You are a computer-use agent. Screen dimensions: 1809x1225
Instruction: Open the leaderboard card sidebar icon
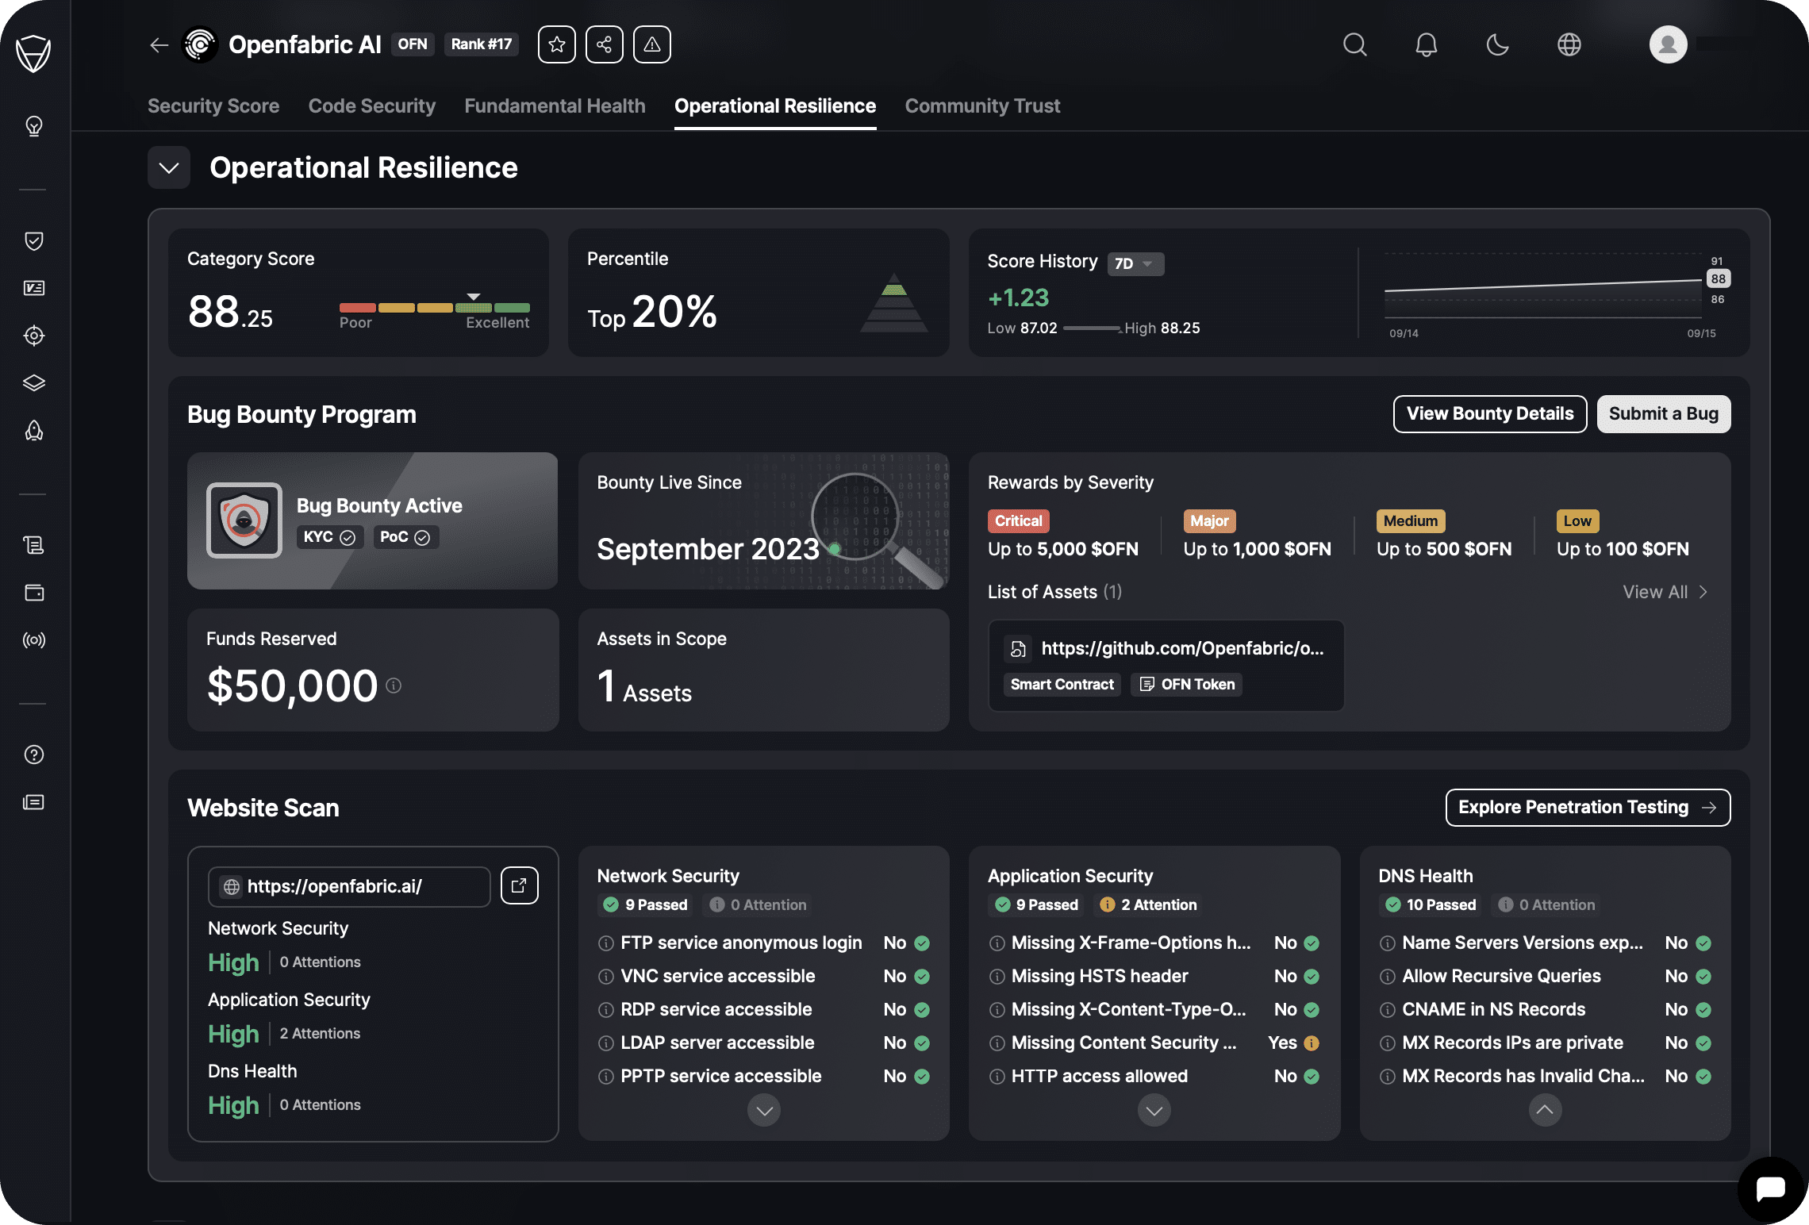pos(34,288)
